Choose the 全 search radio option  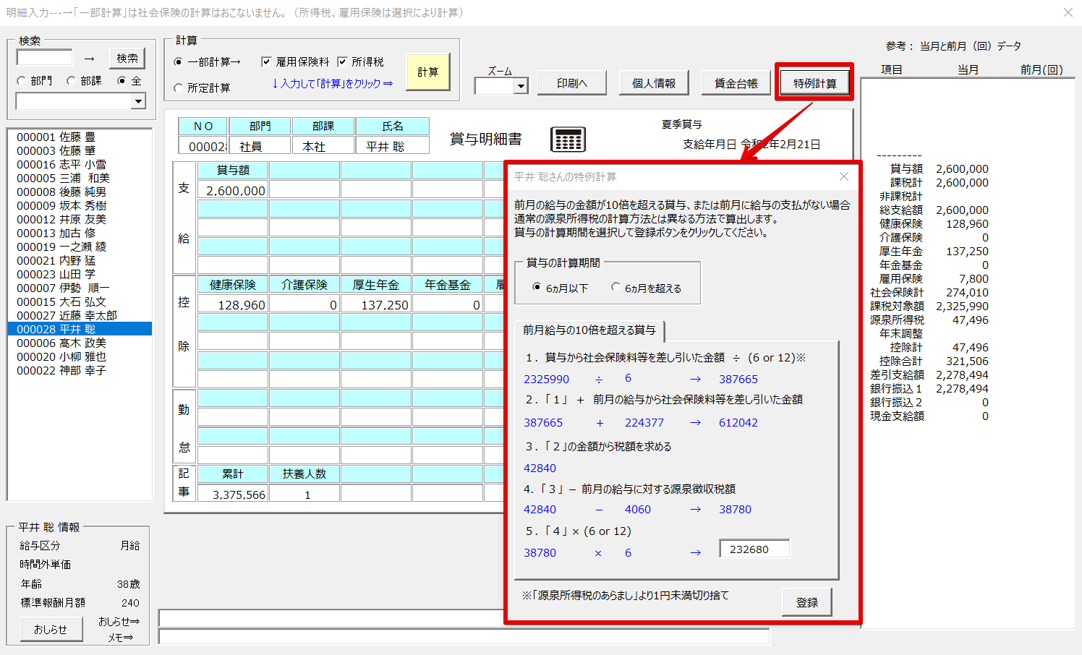click(122, 81)
